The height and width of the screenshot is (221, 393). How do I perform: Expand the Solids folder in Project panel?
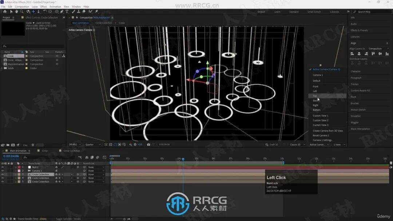(x=2, y=68)
